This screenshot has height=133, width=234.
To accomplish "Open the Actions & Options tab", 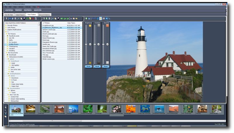I will [44, 14].
